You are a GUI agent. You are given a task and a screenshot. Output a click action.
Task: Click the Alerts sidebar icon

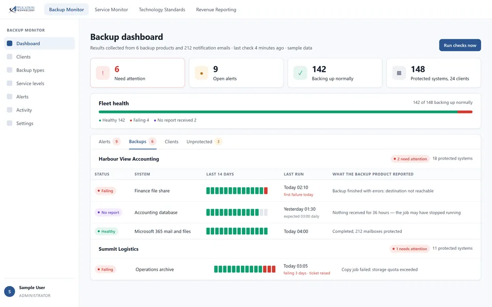pos(10,97)
